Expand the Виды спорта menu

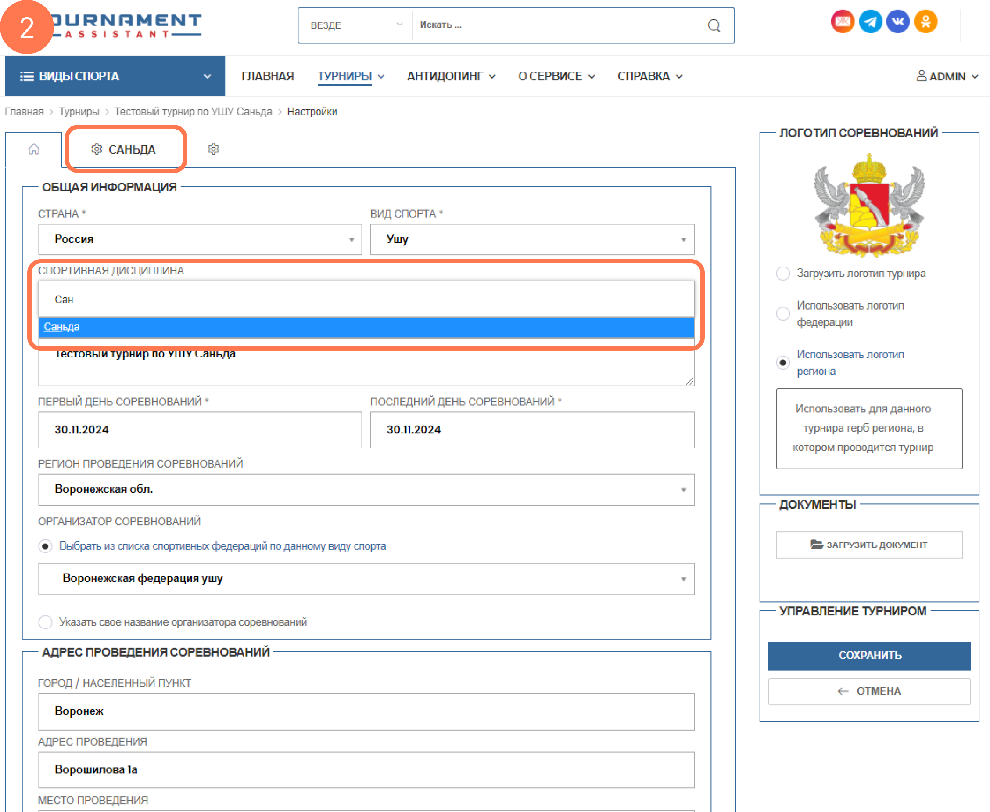tap(115, 76)
